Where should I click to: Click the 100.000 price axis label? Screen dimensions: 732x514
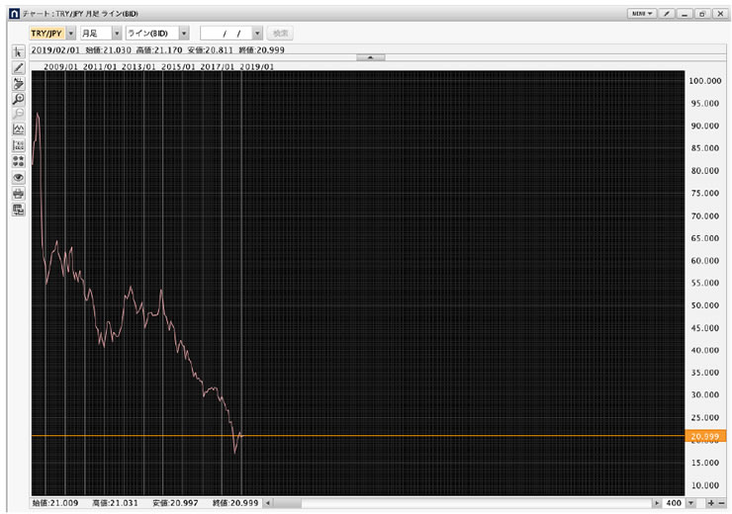[x=705, y=81]
